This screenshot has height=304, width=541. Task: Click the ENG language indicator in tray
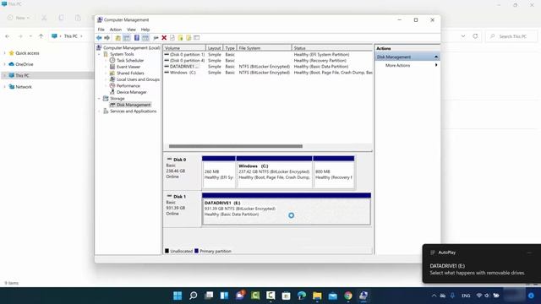[x=466, y=296]
